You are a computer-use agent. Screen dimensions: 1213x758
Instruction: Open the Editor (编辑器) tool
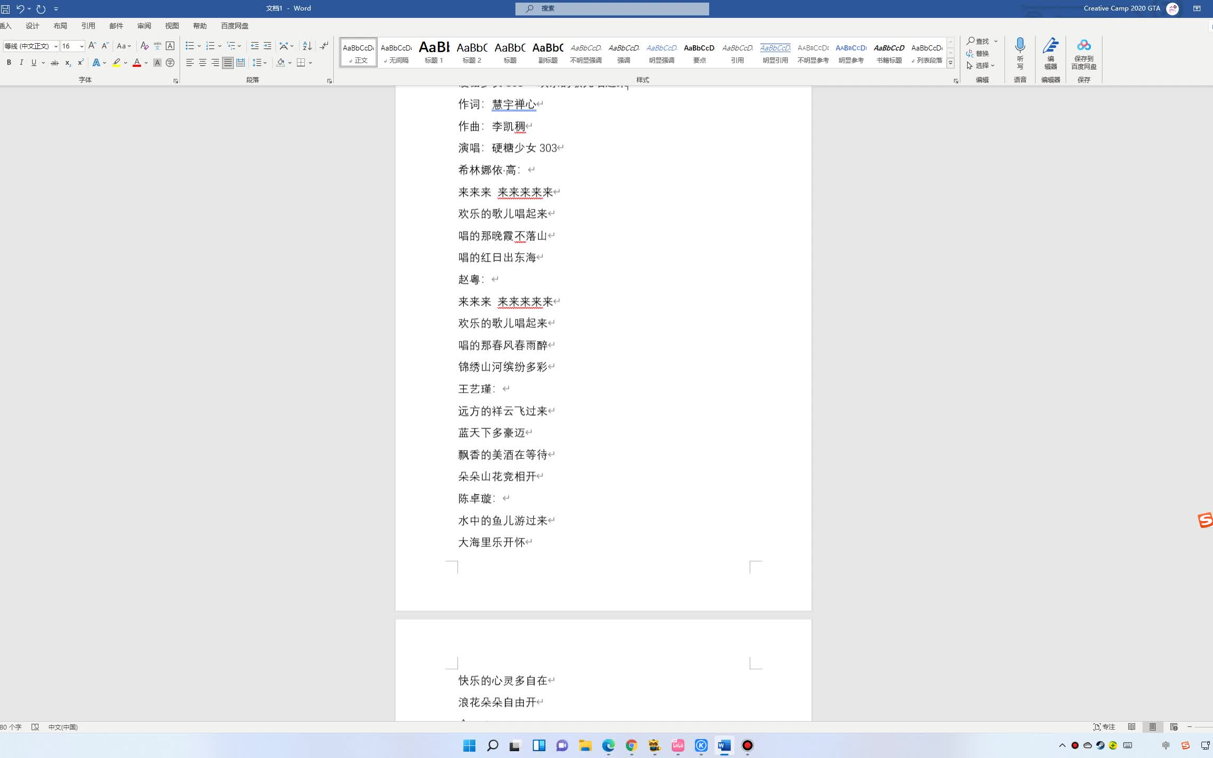click(x=1050, y=53)
